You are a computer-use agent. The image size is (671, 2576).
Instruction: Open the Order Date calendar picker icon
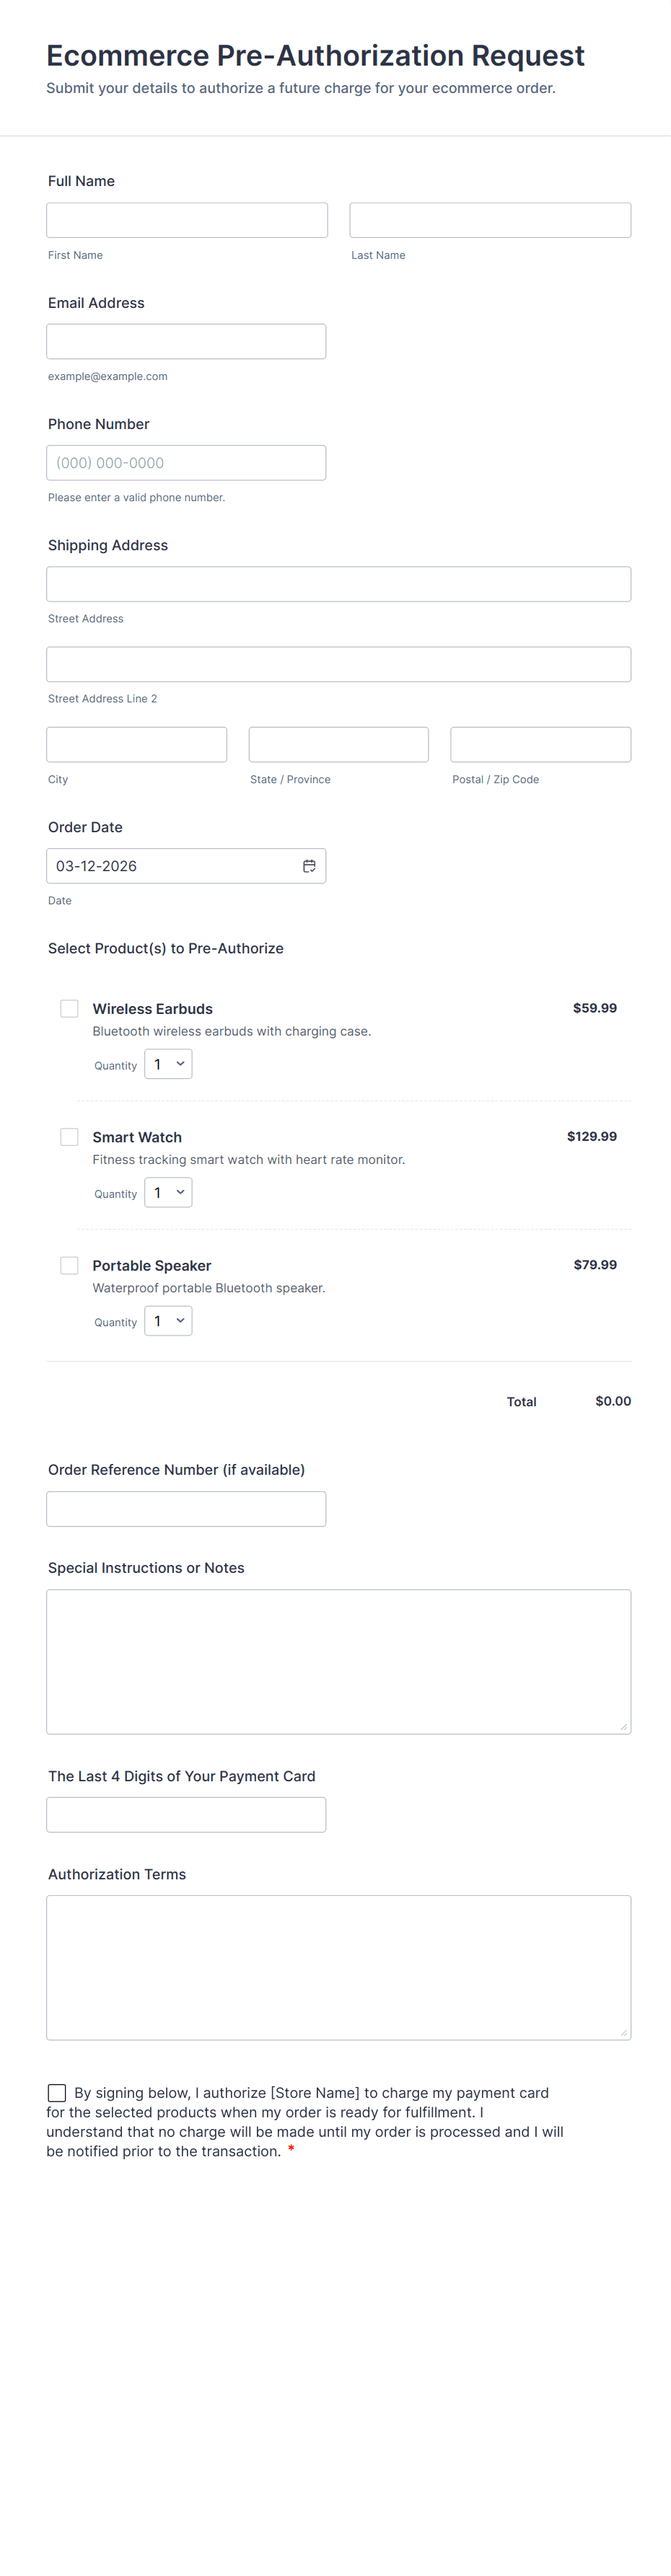tap(309, 866)
